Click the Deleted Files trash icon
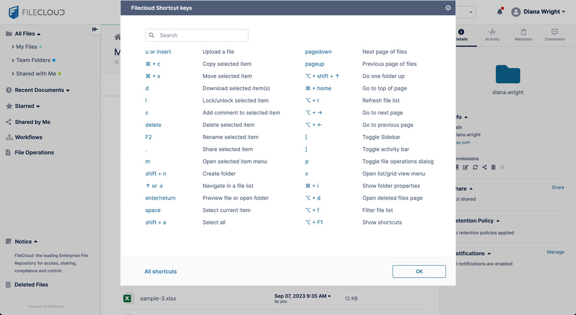The height and width of the screenshot is (315, 576). point(8,285)
